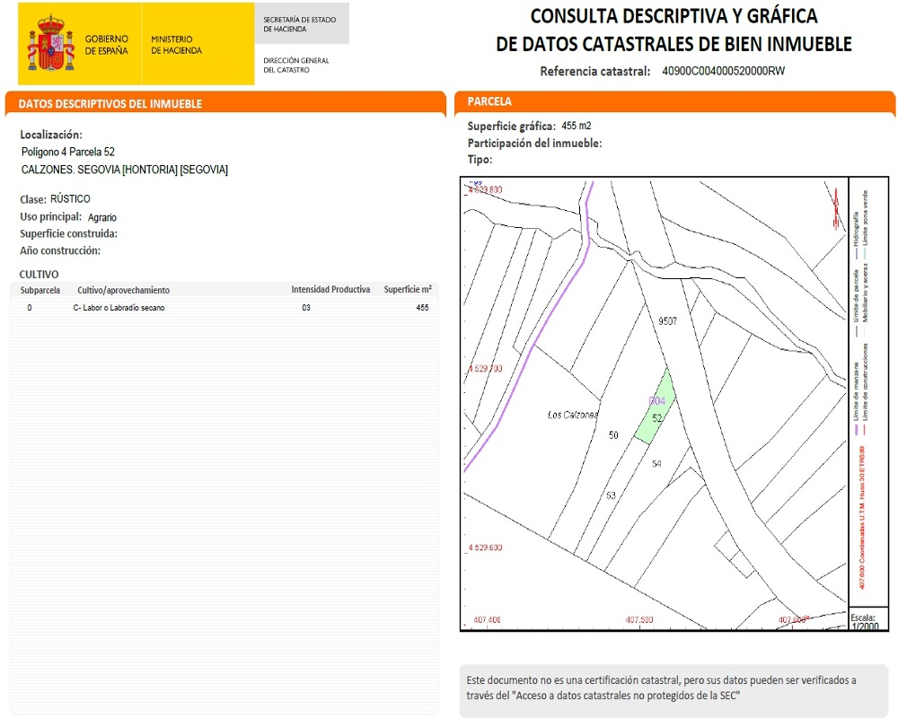Click the '407.500' easting coordinate label
Screen dimensions: 898x718
(639, 619)
